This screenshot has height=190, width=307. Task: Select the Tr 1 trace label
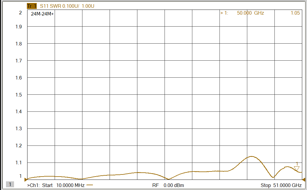(x=32, y=6)
